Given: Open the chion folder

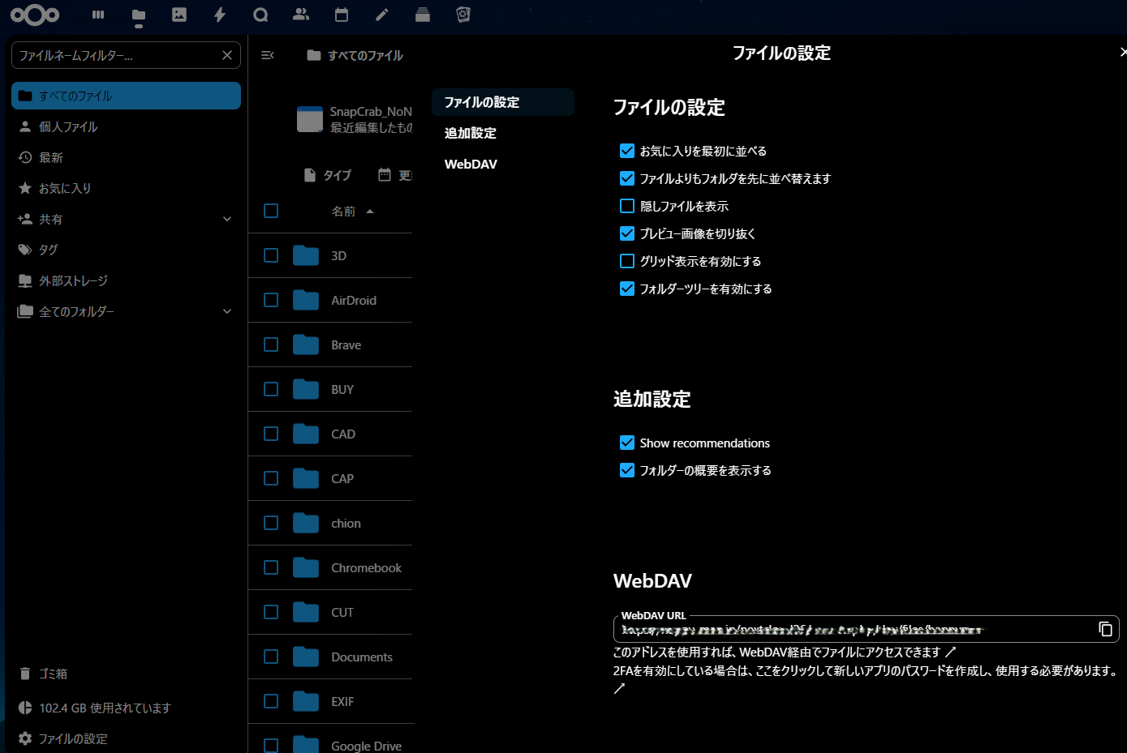Looking at the screenshot, I should 346,523.
